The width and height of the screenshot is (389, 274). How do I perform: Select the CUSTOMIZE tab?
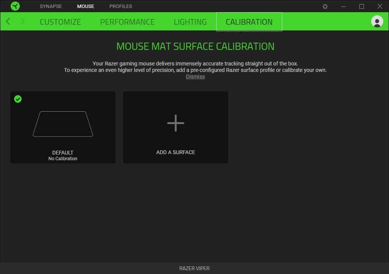[x=60, y=22]
